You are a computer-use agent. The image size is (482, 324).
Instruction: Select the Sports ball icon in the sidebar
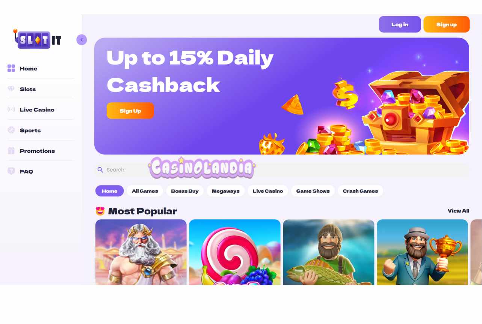11,130
